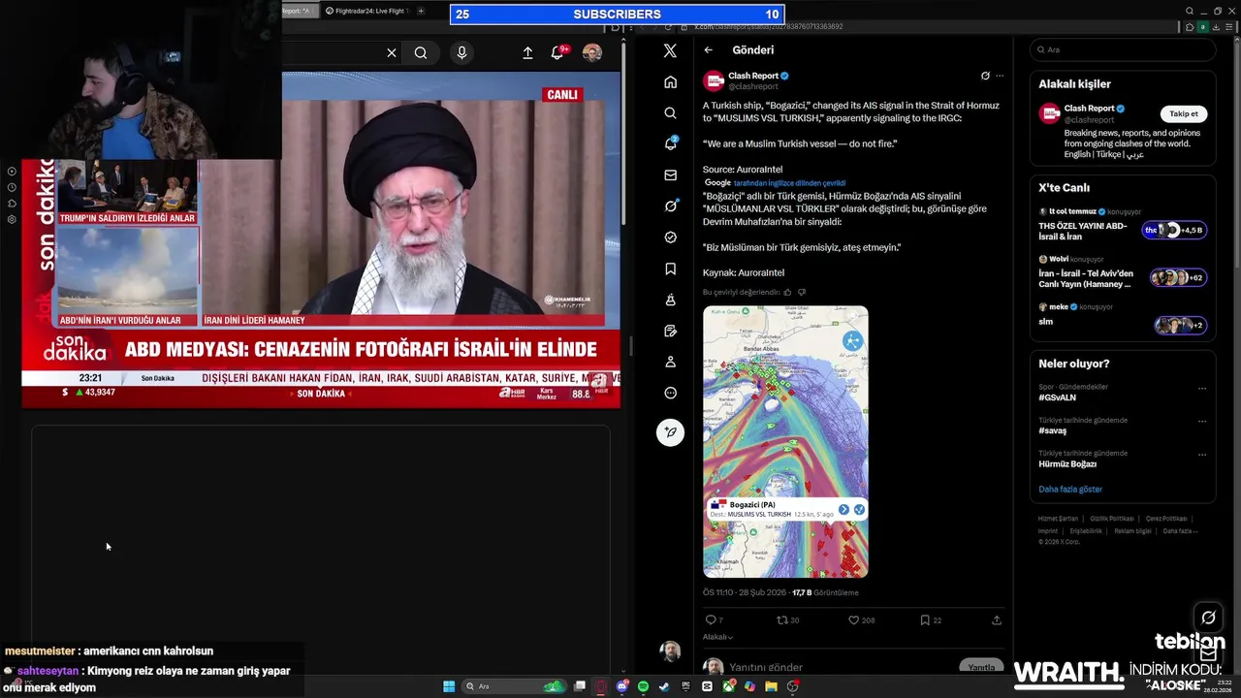This screenshot has height=698, width=1241.
Task: Open X bookmarks icon in sidebar
Action: (x=670, y=269)
